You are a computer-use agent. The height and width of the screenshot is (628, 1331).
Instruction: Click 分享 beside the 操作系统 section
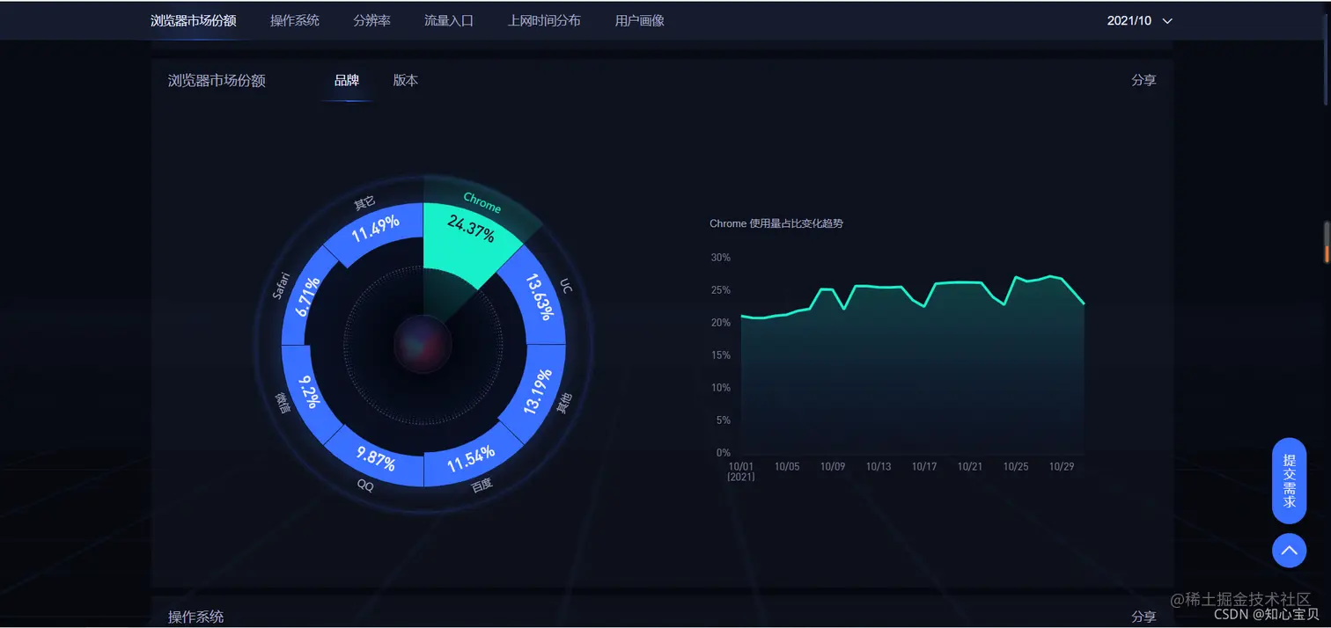click(1143, 617)
